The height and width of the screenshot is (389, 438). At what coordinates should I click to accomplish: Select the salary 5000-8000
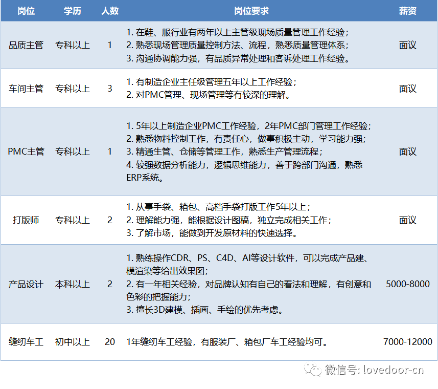coord(407,284)
